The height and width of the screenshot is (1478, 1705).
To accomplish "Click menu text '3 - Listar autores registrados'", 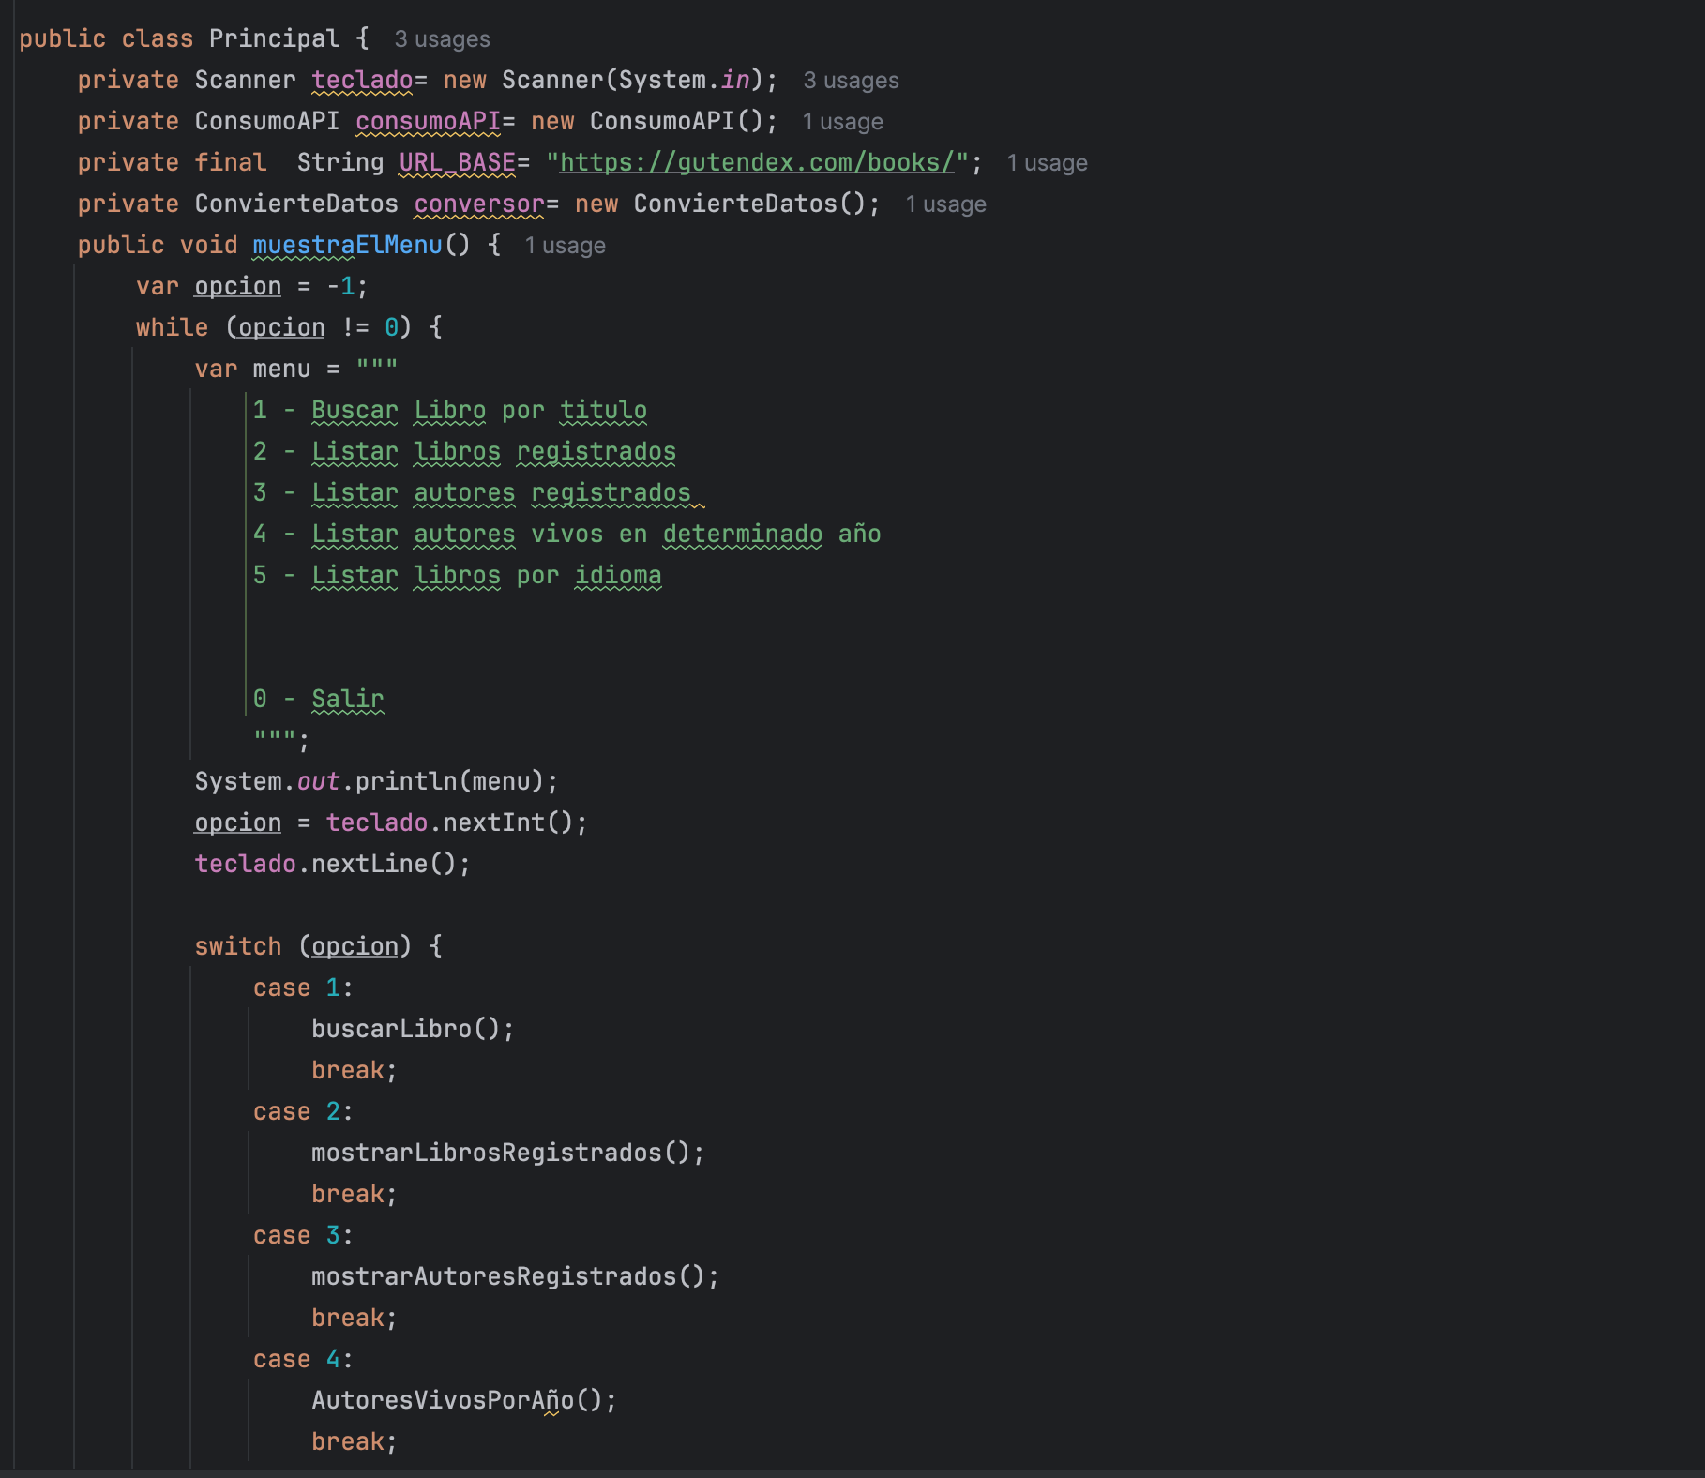I will click(472, 492).
